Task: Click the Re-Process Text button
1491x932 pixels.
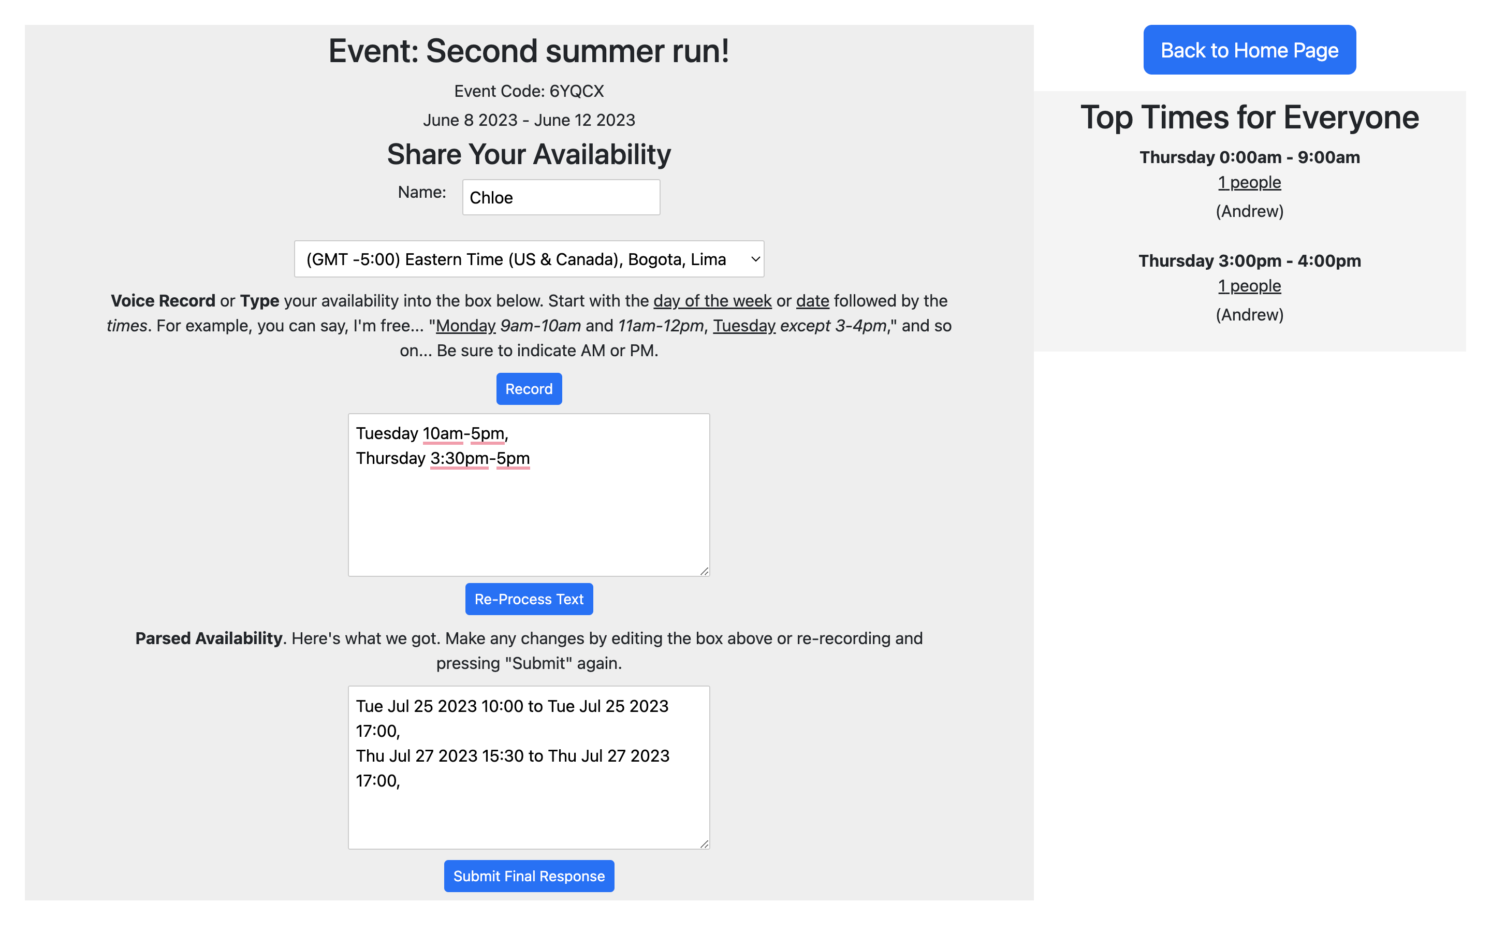Action: point(528,599)
